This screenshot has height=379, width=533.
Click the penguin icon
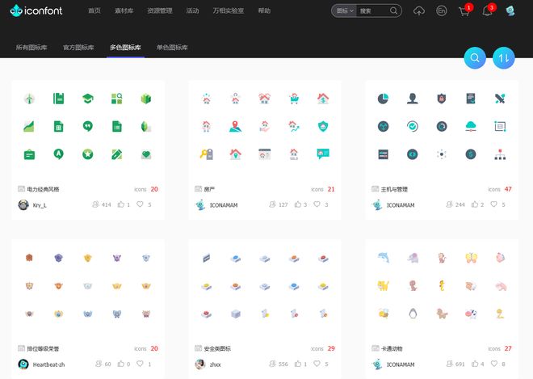click(x=413, y=314)
